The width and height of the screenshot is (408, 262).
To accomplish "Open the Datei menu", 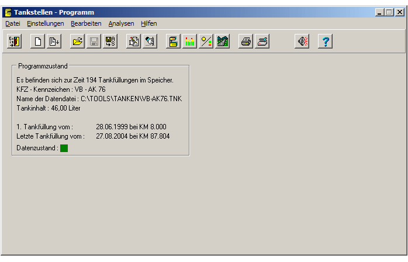I will tap(12, 23).
